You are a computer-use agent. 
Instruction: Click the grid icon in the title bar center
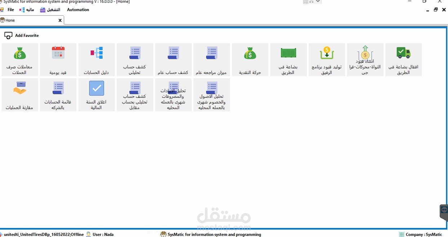pyautogui.click(x=306, y=2)
